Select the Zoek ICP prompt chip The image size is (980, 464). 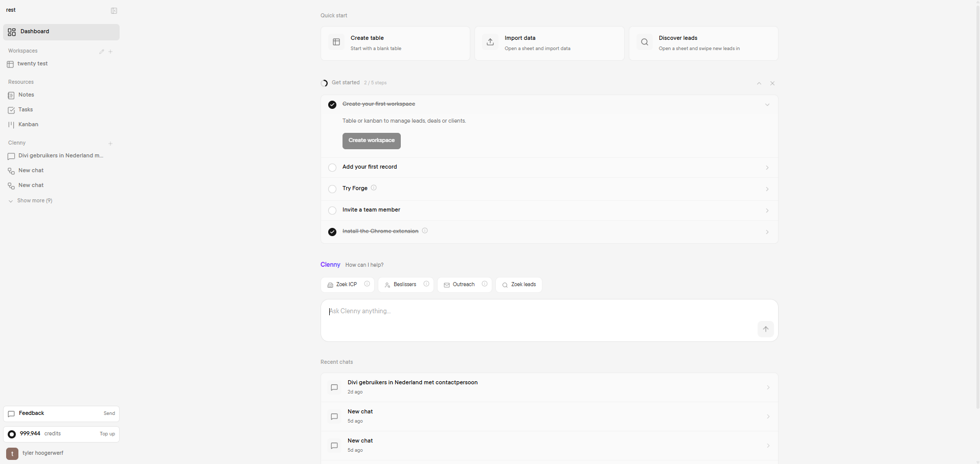[x=347, y=285]
